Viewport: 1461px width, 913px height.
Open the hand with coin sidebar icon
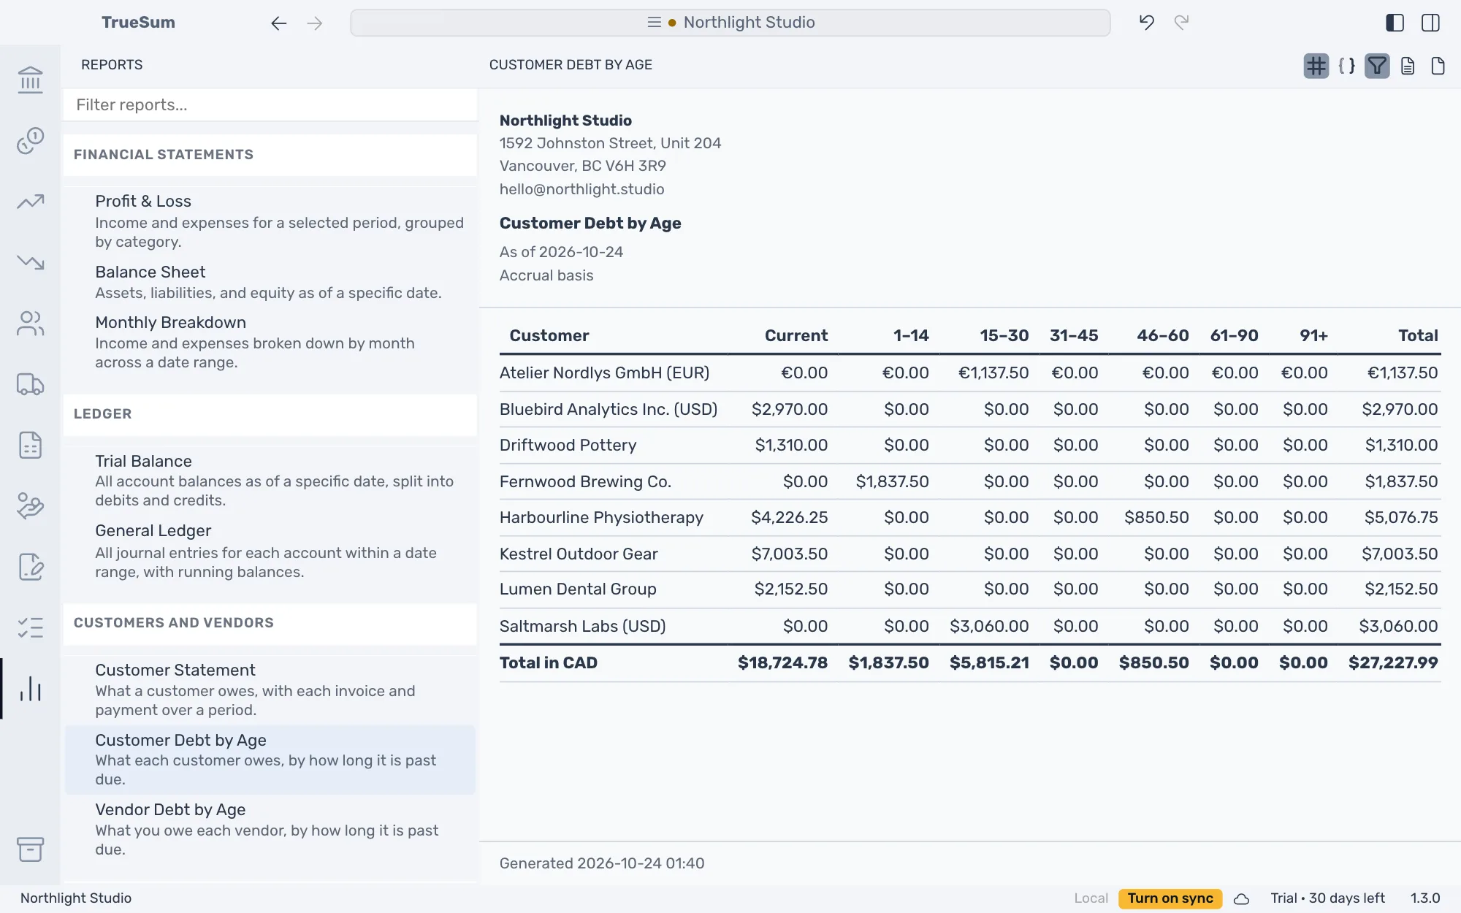[30, 505]
